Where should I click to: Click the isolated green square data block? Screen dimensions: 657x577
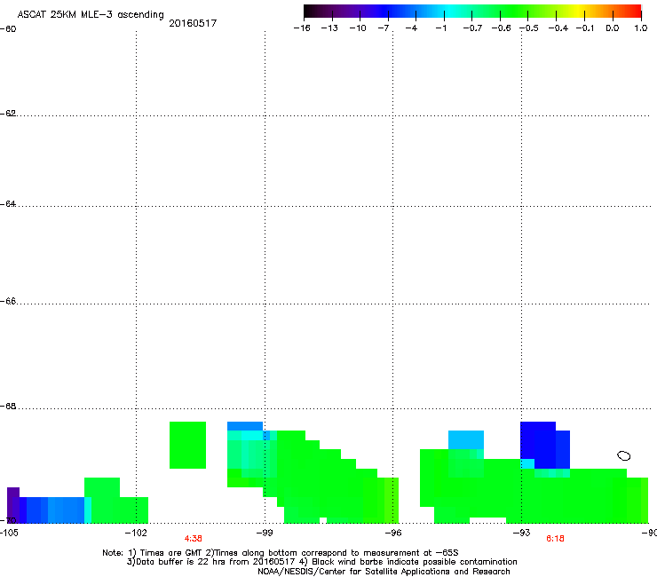coord(187,445)
